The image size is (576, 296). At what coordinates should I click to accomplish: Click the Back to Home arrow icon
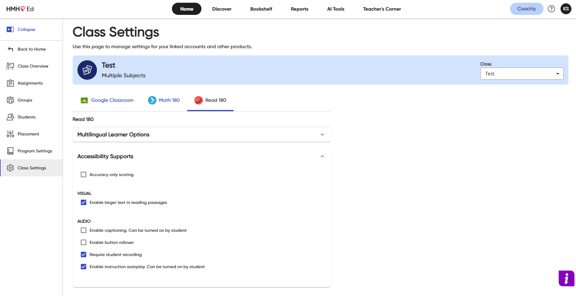(x=10, y=49)
